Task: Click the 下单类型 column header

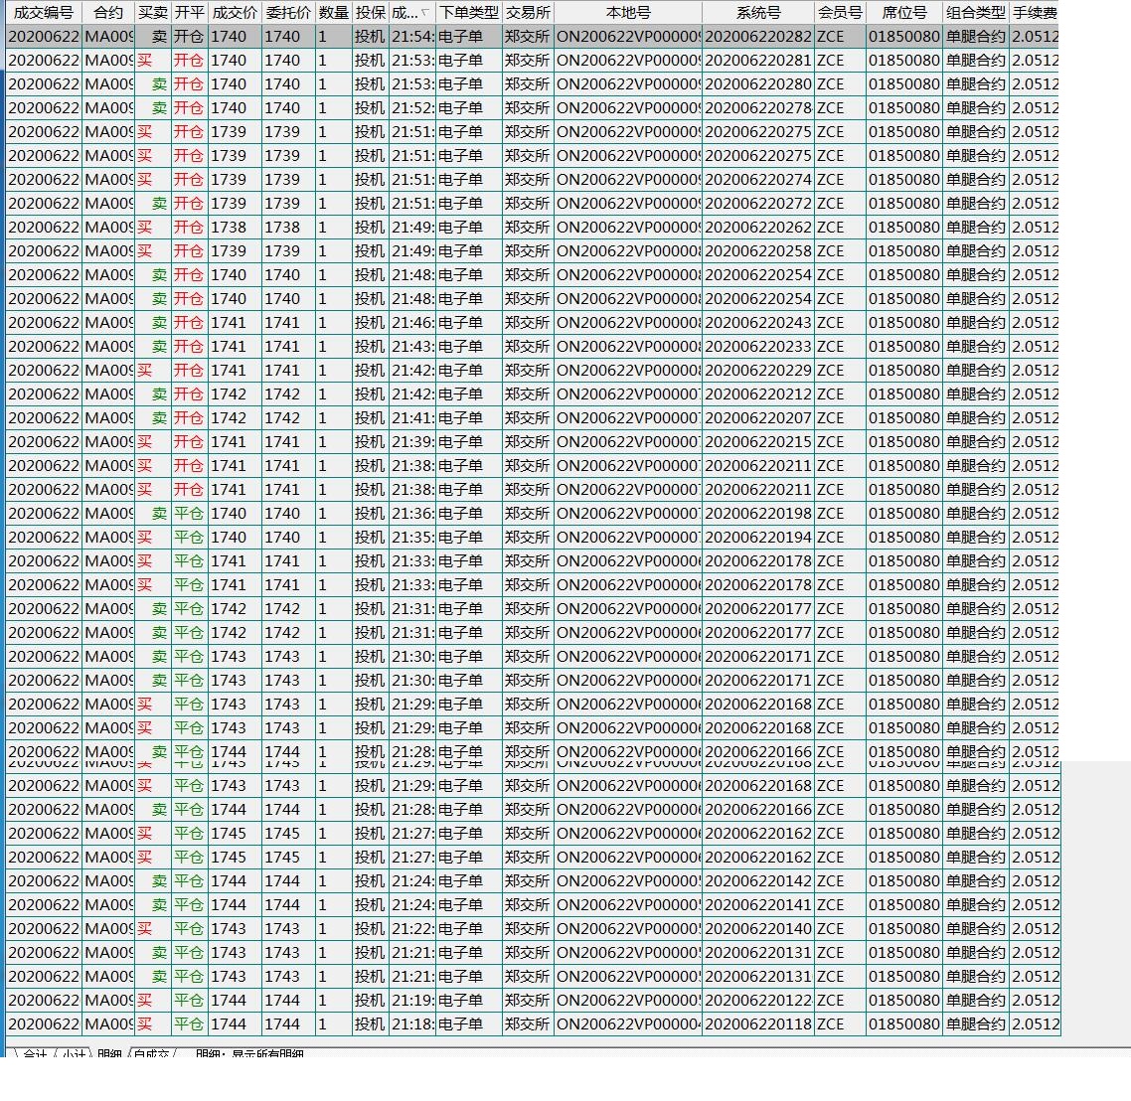Action: [469, 12]
